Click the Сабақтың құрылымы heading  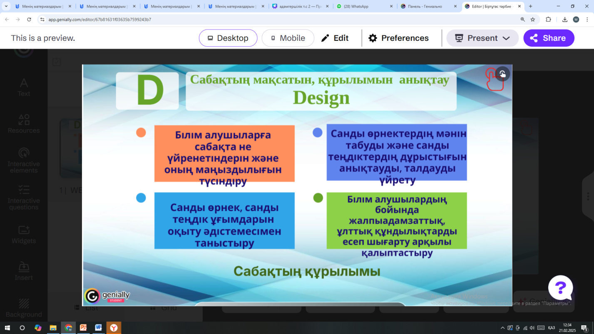pyautogui.click(x=307, y=271)
